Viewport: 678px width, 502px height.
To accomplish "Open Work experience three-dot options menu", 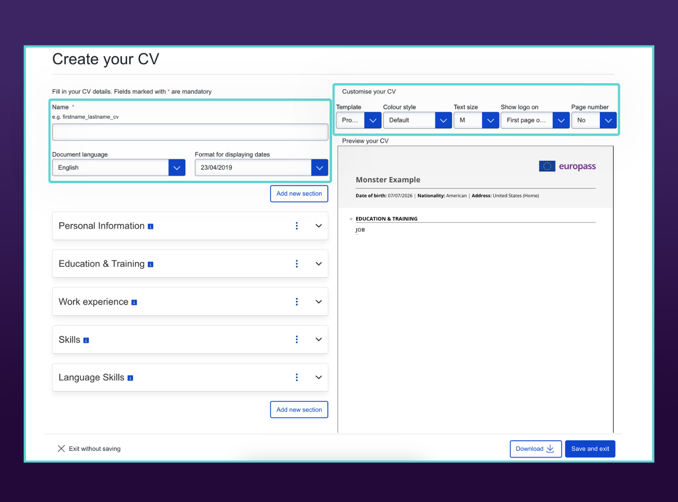I will coord(297,302).
